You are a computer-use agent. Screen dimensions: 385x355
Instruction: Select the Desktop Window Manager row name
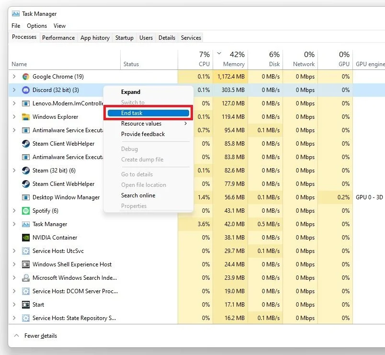click(66, 197)
